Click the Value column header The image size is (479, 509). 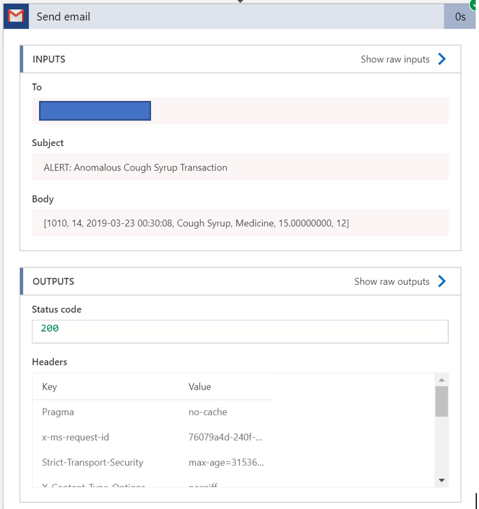click(x=199, y=387)
